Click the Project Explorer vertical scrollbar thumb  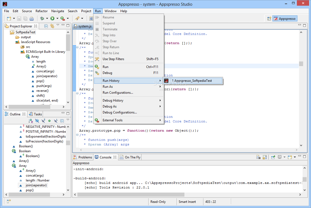(x=68, y=43)
